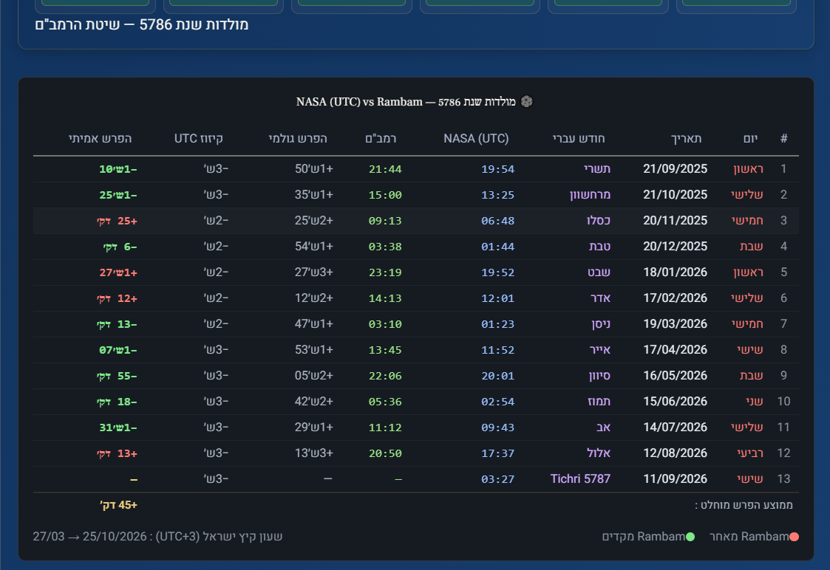Screen dimensions: 830x570
Task: Click the month name אלול
Action: [x=599, y=453]
